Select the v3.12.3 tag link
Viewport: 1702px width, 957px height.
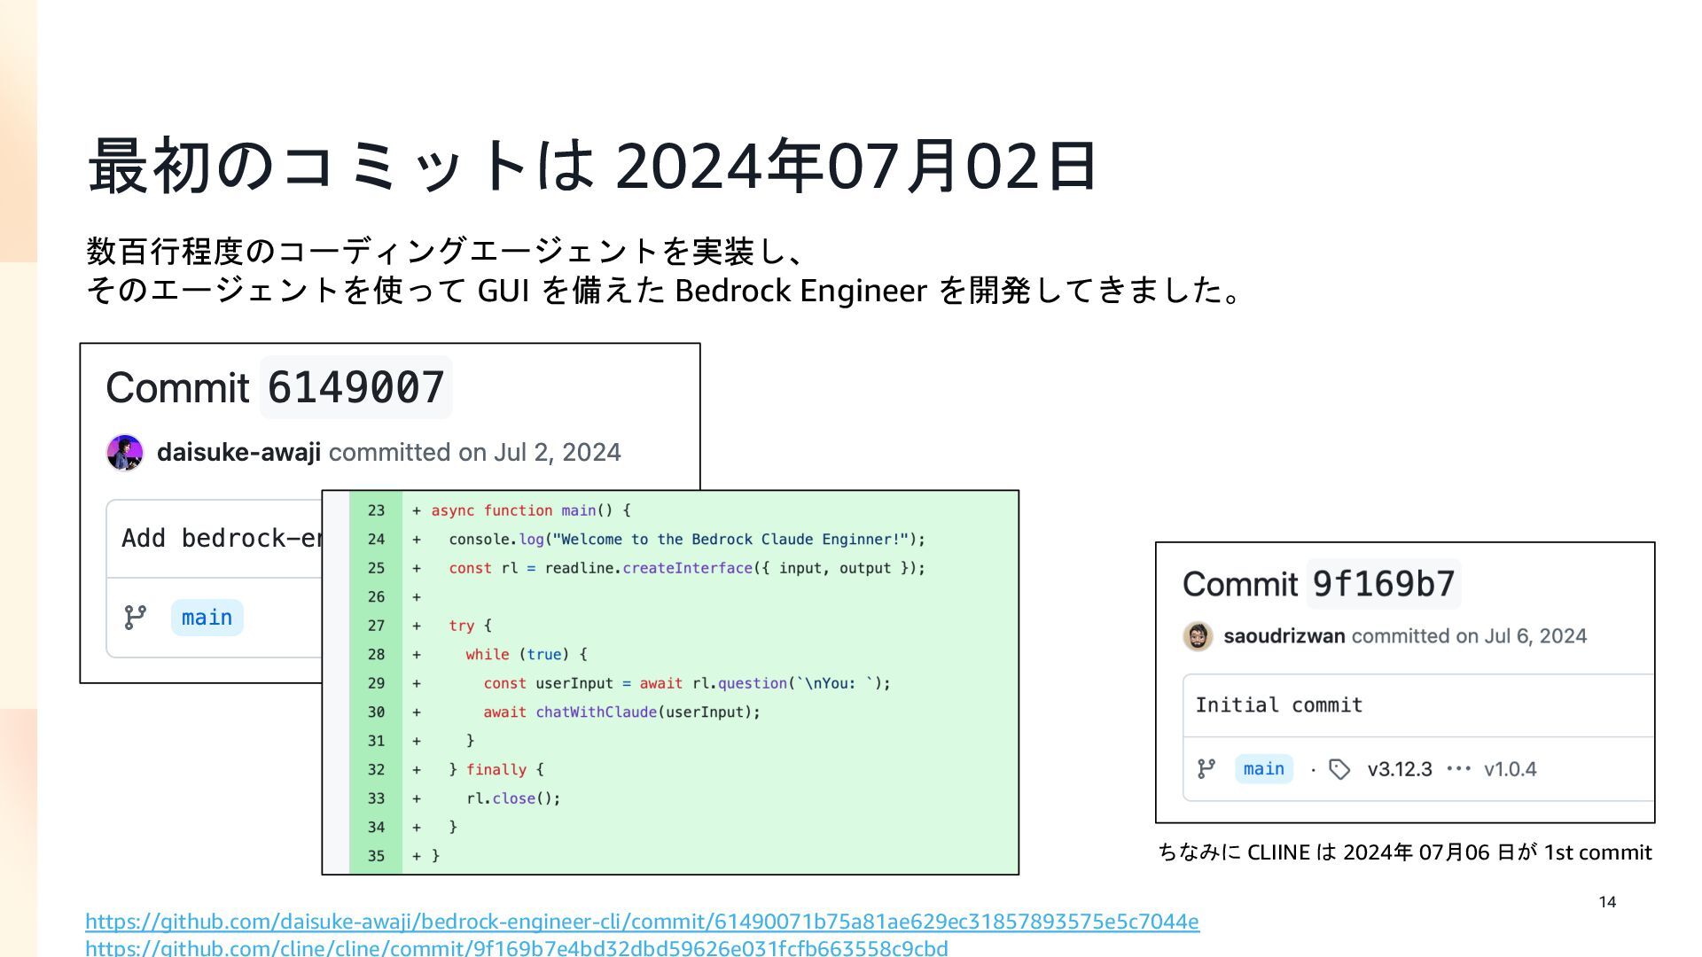tap(1399, 769)
